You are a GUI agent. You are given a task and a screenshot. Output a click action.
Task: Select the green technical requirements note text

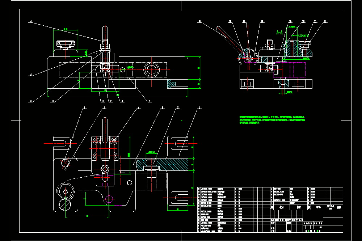pyautogui.click(x=272, y=120)
